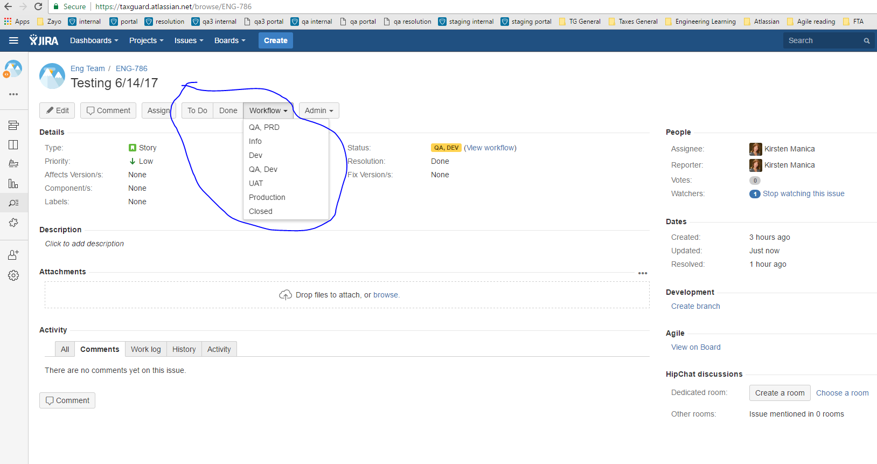Click the search magnifier icon

tap(867, 41)
